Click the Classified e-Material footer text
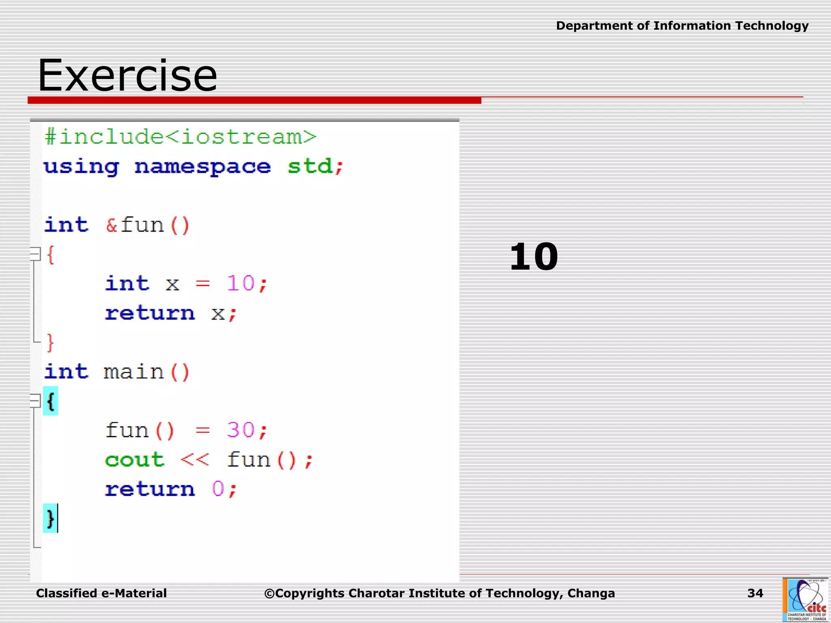The width and height of the screenshot is (831, 623). click(x=101, y=593)
